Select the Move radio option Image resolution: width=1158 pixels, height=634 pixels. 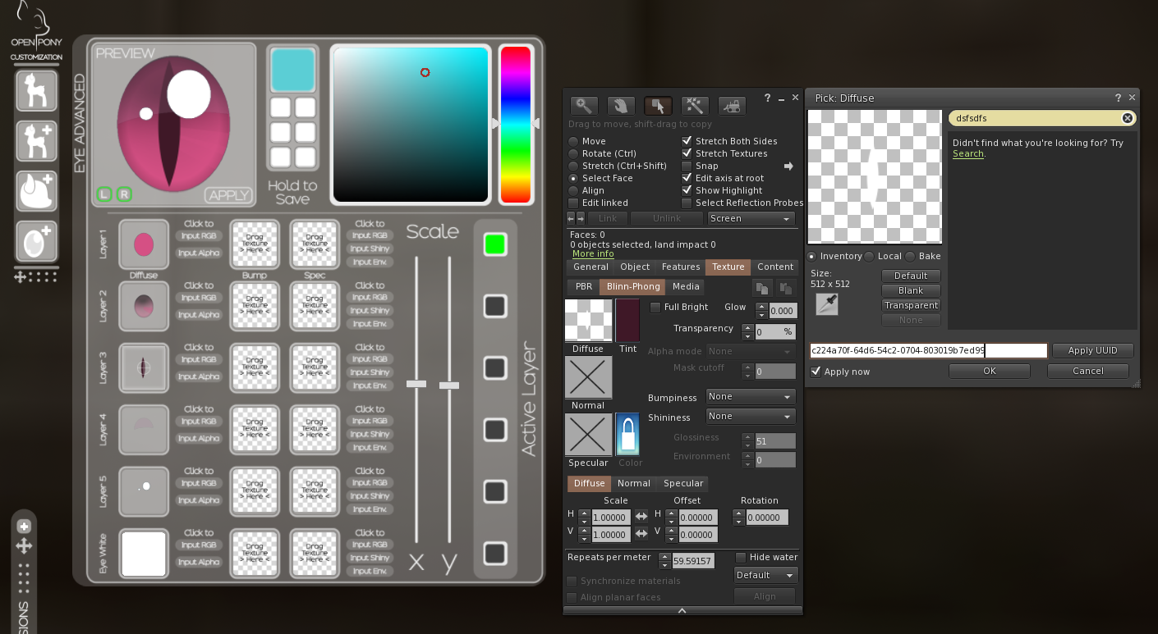[x=573, y=141]
